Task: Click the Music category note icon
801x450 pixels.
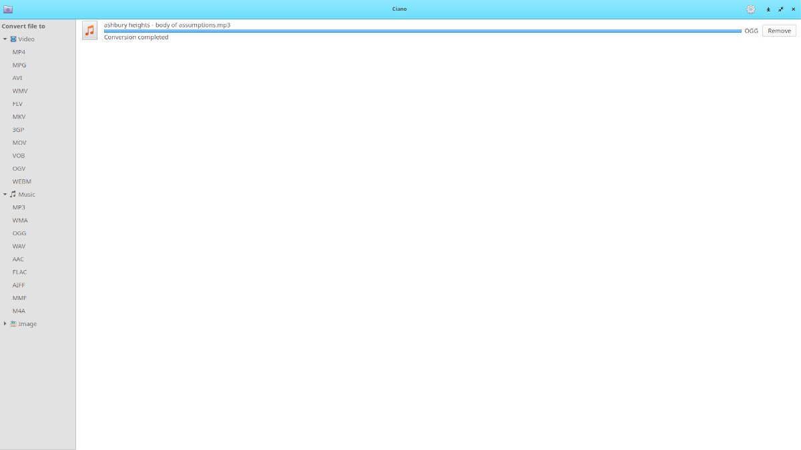Action: (x=13, y=195)
